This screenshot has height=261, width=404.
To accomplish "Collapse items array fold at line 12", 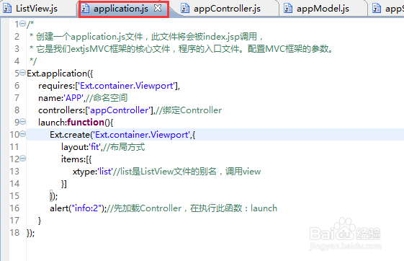I will click(22, 159).
